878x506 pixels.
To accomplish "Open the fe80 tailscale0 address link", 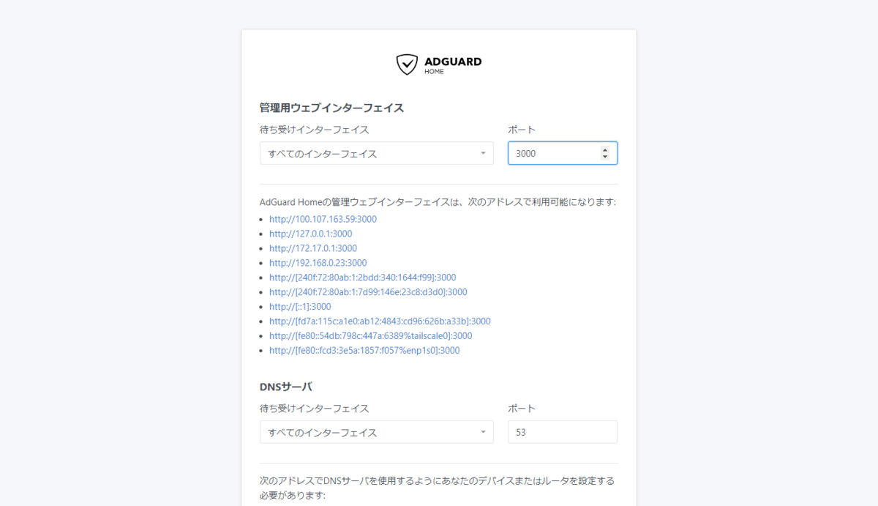I will point(371,336).
